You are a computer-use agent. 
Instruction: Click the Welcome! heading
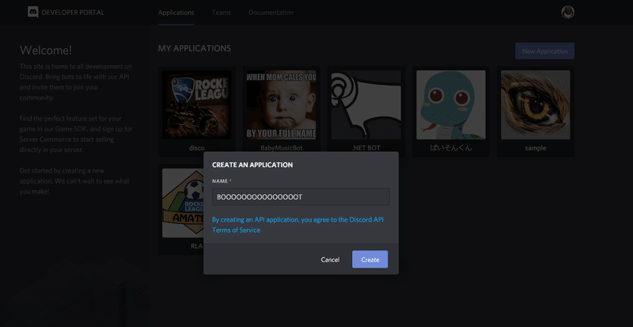pos(46,50)
